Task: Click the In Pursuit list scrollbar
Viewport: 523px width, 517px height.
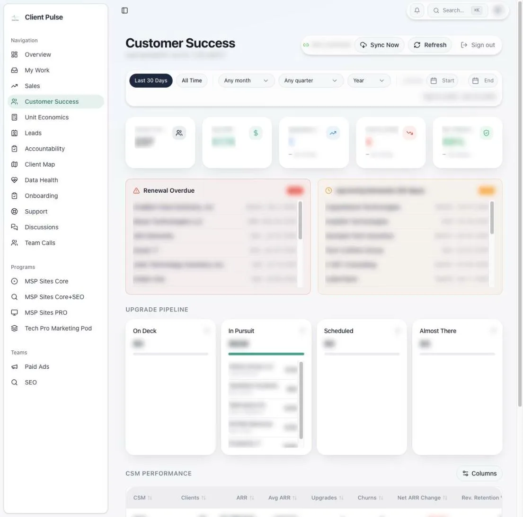Action: 301,400
